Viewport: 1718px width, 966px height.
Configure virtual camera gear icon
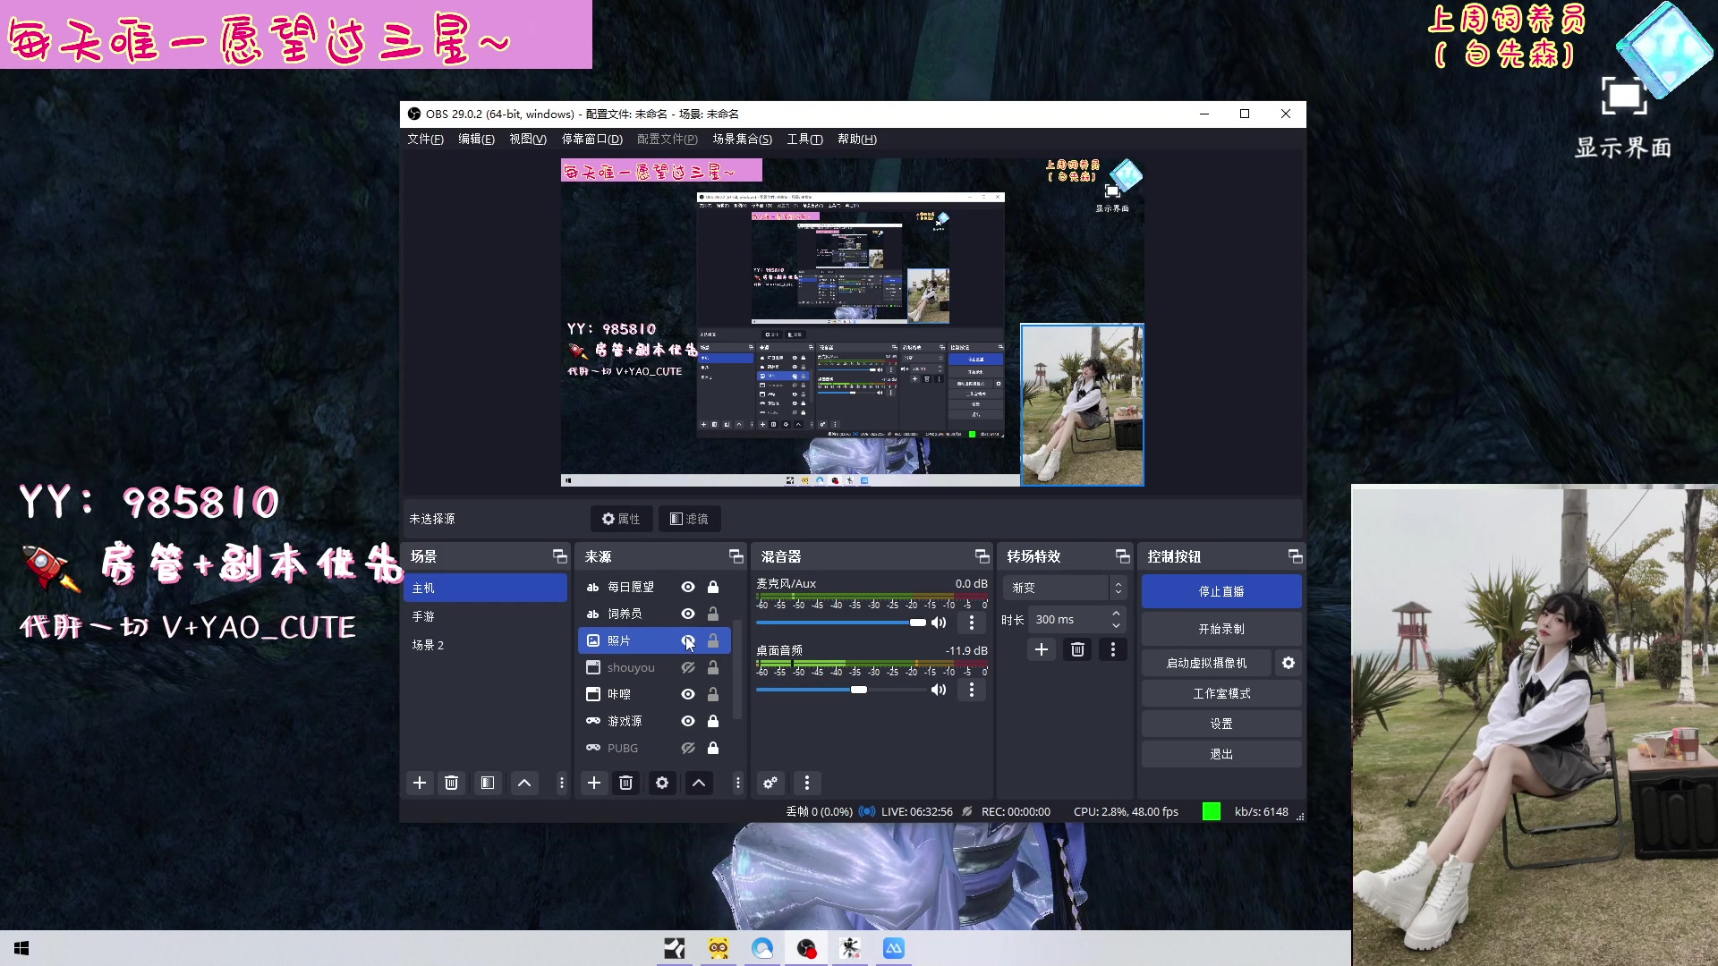[x=1288, y=663]
